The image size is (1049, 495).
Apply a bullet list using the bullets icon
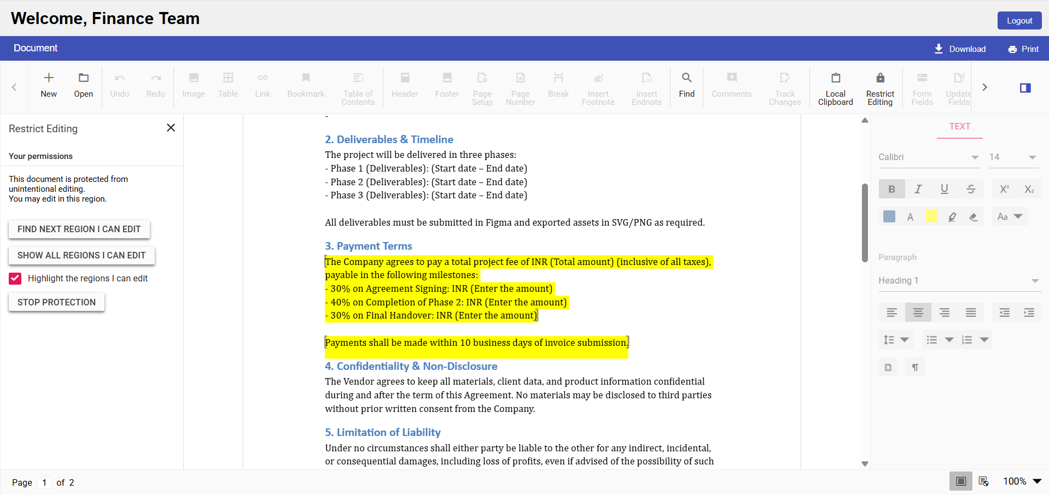pyautogui.click(x=932, y=340)
